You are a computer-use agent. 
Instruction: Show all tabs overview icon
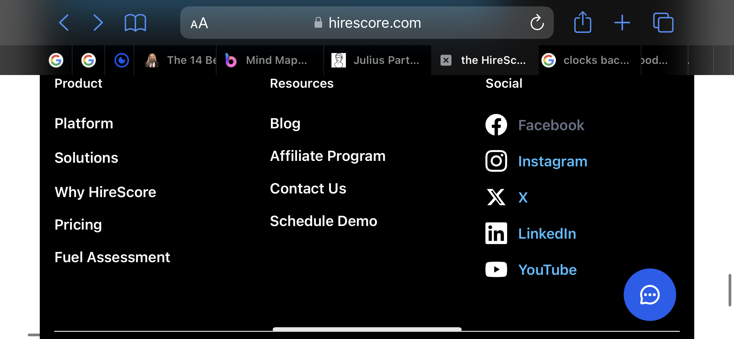point(663,22)
